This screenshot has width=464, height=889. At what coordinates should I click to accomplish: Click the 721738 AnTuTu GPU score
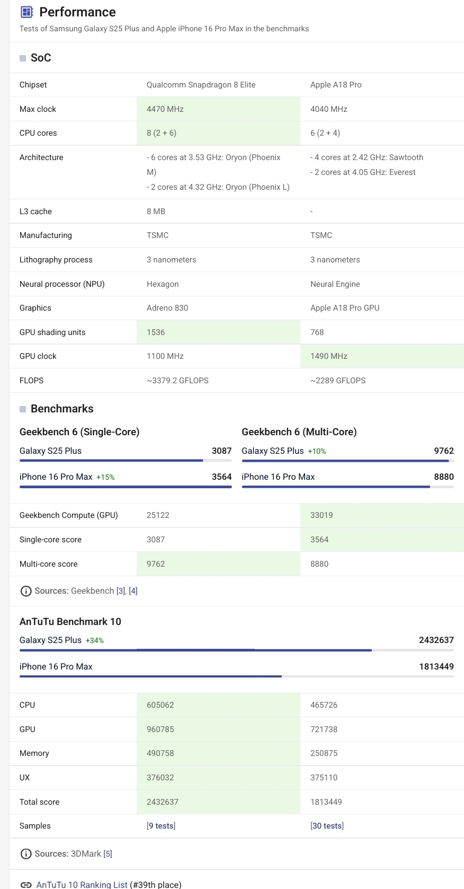(324, 729)
